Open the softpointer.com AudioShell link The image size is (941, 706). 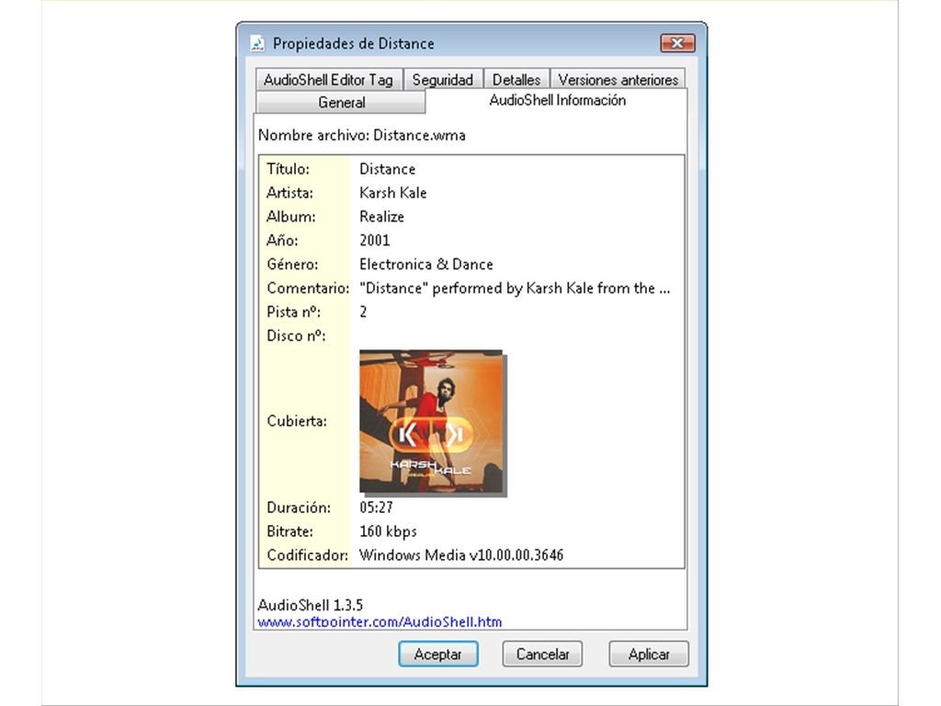point(380,622)
